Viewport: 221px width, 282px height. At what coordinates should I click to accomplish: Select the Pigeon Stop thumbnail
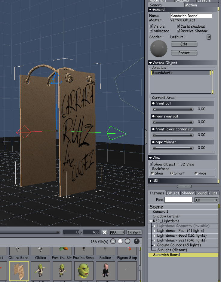(127, 251)
